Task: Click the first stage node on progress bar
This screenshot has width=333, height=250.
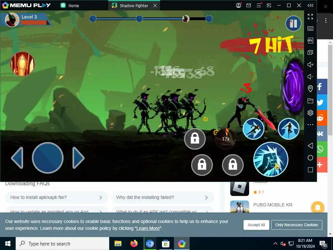Action: click(93, 19)
